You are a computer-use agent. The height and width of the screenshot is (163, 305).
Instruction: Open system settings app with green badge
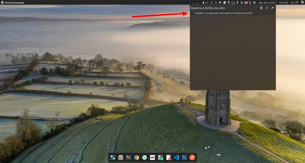point(160,157)
